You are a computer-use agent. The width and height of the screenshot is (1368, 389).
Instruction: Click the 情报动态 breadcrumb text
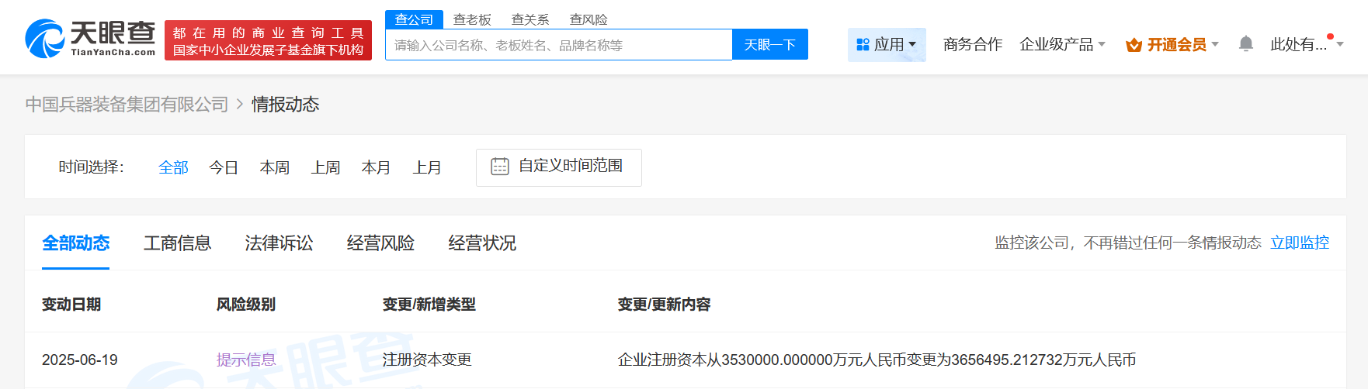(286, 105)
